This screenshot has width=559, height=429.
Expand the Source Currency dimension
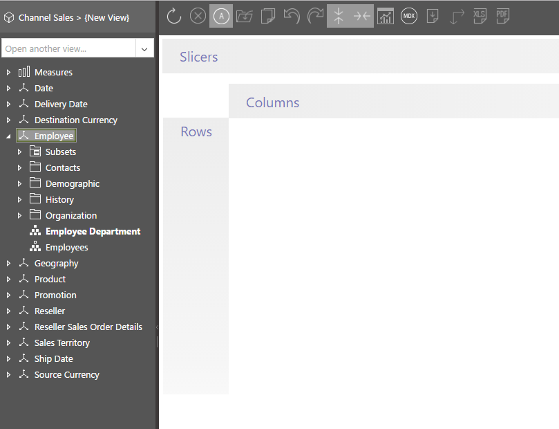pos(8,375)
